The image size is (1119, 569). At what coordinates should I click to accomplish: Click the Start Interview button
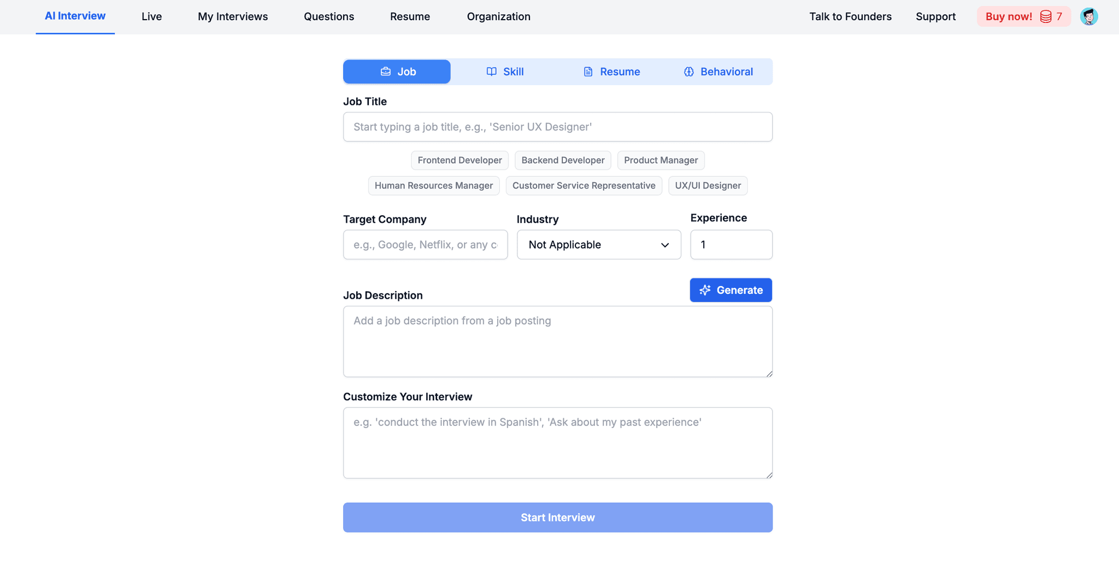(x=557, y=517)
